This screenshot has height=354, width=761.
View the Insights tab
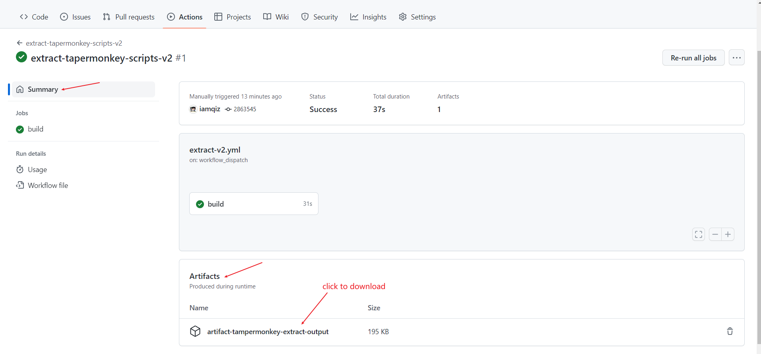click(x=368, y=17)
